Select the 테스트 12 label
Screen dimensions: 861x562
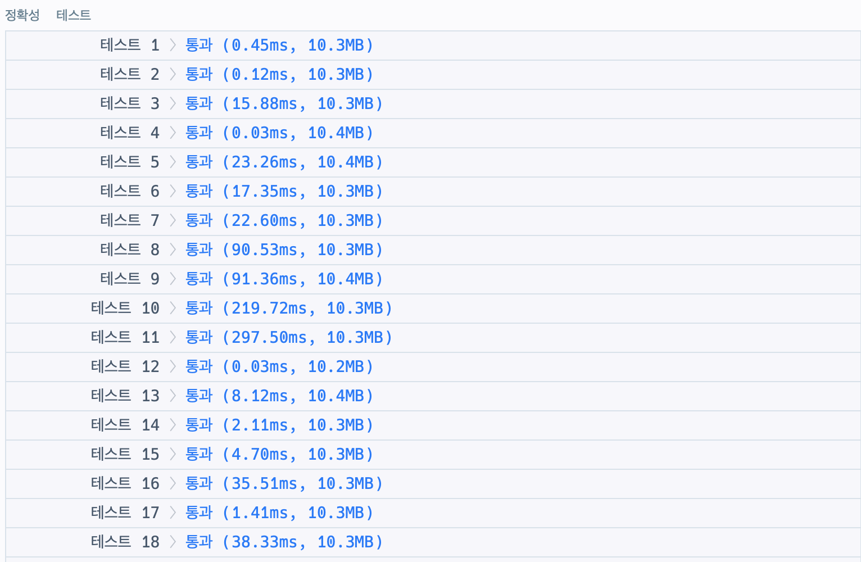point(125,366)
